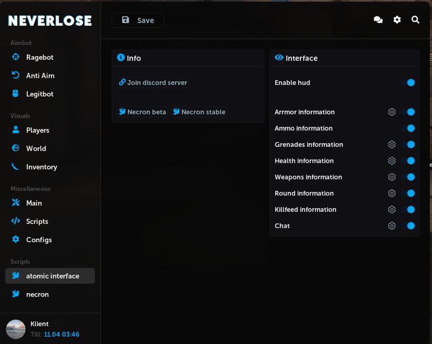Select the necron script in sidebar
Image resolution: width=432 pixels, height=344 pixels.
pyautogui.click(x=37, y=294)
